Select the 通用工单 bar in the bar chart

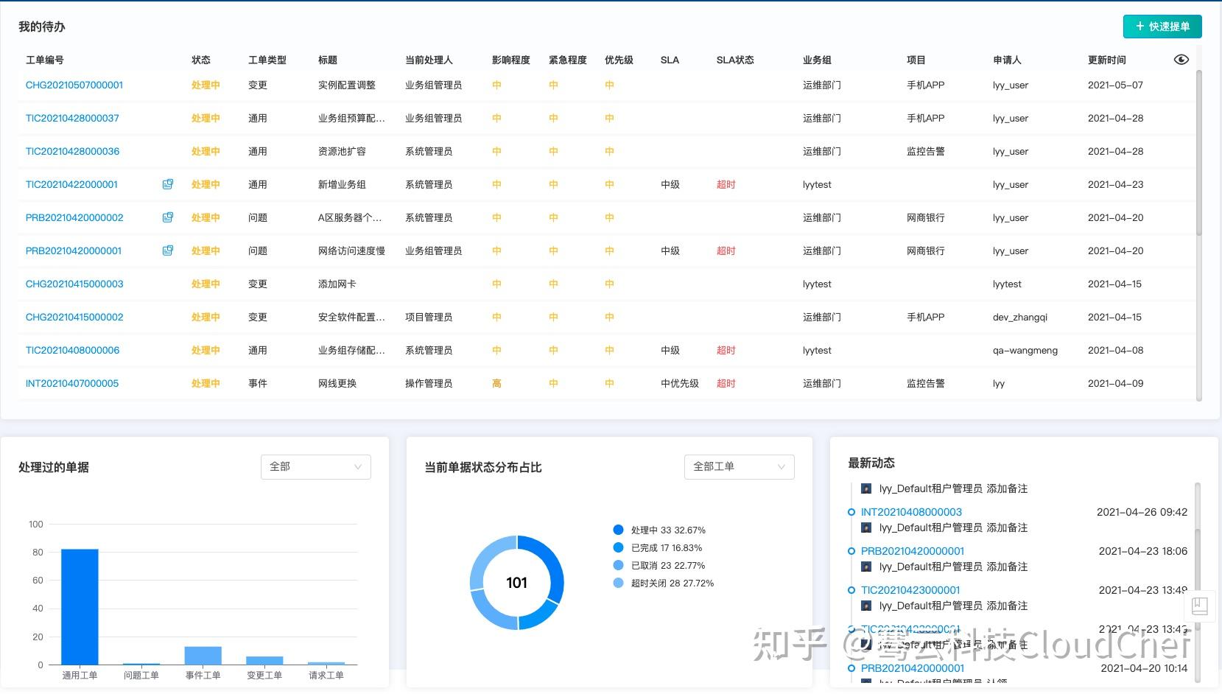pos(80,606)
